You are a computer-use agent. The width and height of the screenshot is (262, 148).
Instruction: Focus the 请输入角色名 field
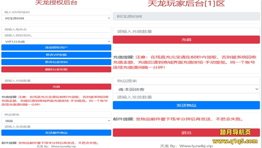click(56, 29)
